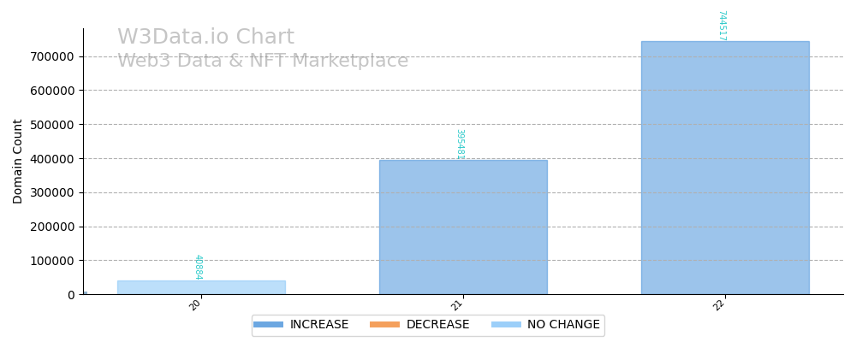The height and width of the screenshot is (342, 856).
Task: Click the 400000 y-axis tick label
Action: tap(52, 158)
